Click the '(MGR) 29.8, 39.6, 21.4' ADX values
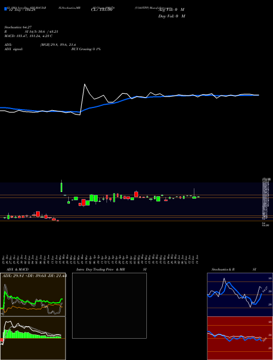Image resolution: width=273 pixels, height=360 pixels. click(58, 45)
